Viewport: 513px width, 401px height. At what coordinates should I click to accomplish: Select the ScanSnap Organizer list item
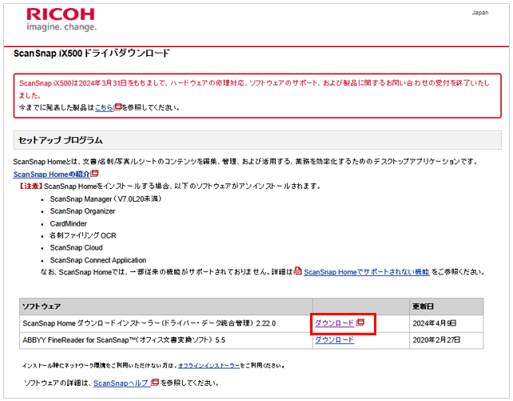click(82, 211)
